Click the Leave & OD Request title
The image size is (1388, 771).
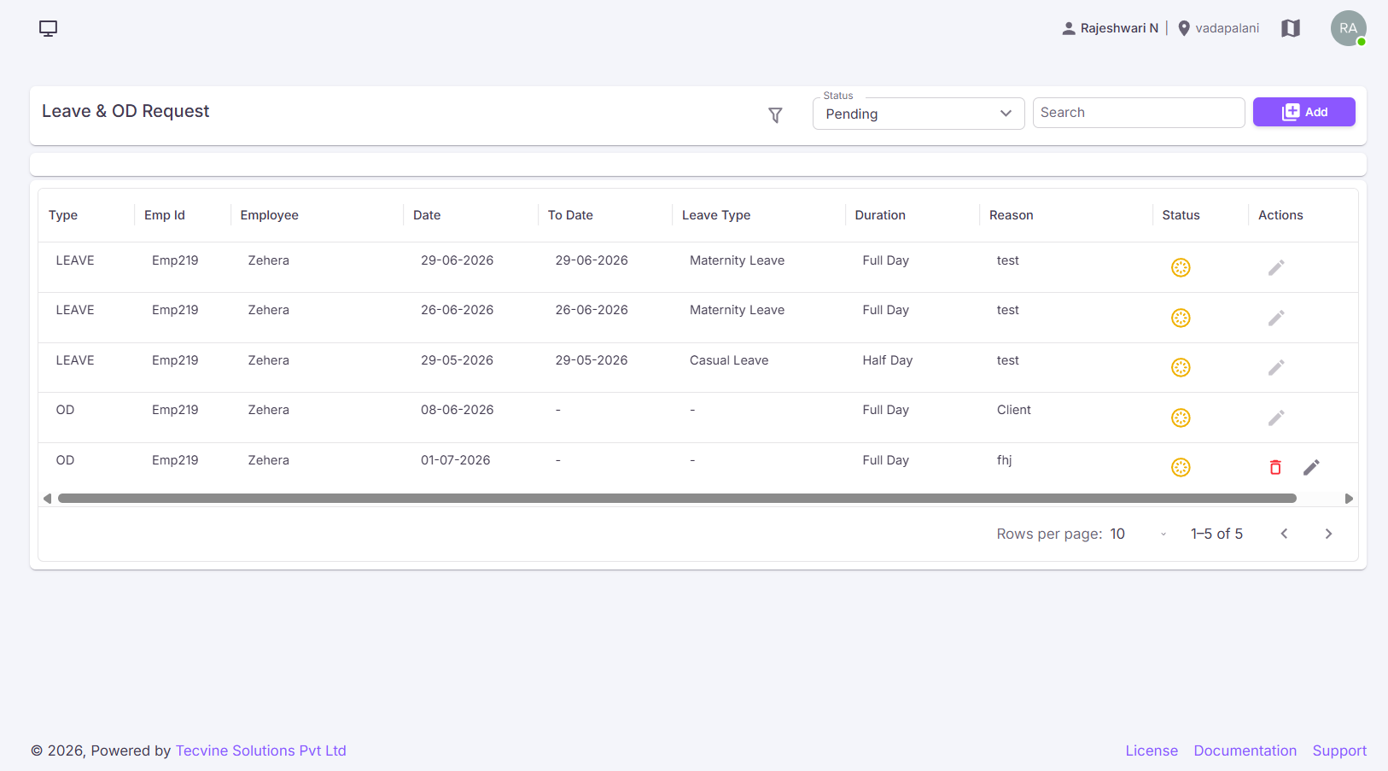point(125,111)
